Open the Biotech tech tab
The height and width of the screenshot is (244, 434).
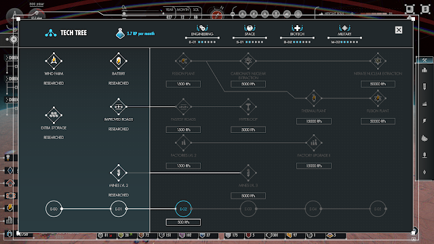pyautogui.click(x=297, y=35)
